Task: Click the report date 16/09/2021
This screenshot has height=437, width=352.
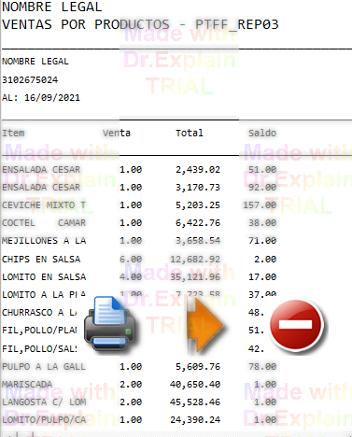Action: point(52,98)
